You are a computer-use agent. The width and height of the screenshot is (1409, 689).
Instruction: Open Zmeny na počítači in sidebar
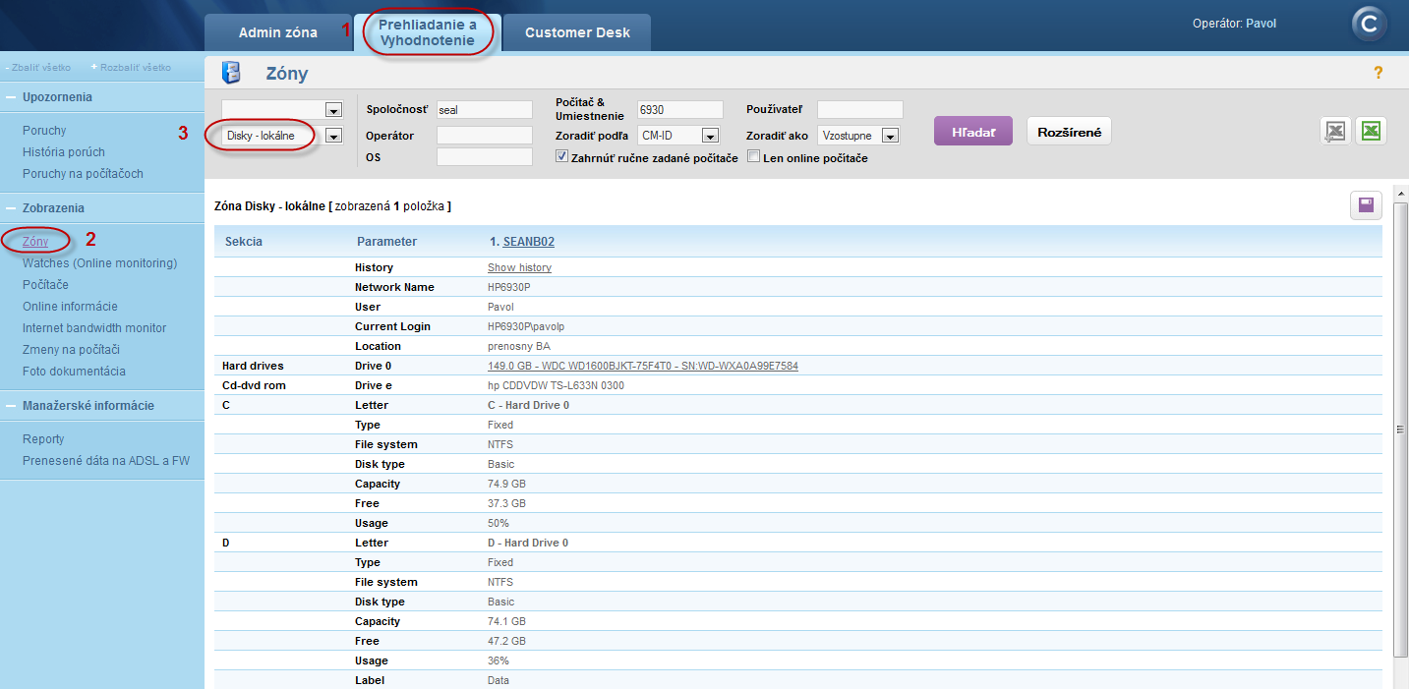coord(71,350)
